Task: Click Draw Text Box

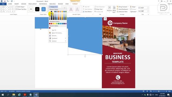Action: pos(21,9)
